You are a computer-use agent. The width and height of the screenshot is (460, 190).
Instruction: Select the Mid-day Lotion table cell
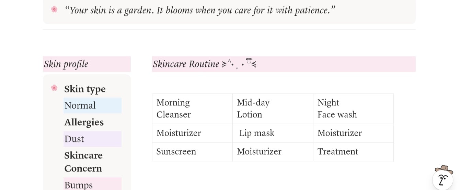[x=273, y=109]
